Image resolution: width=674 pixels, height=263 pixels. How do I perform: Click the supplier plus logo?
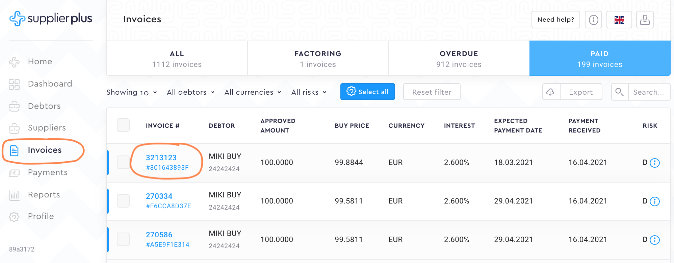(x=51, y=19)
